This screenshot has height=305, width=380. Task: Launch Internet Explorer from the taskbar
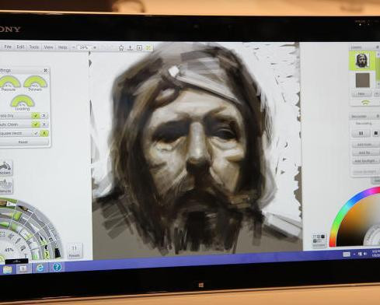tap(40, 268)
